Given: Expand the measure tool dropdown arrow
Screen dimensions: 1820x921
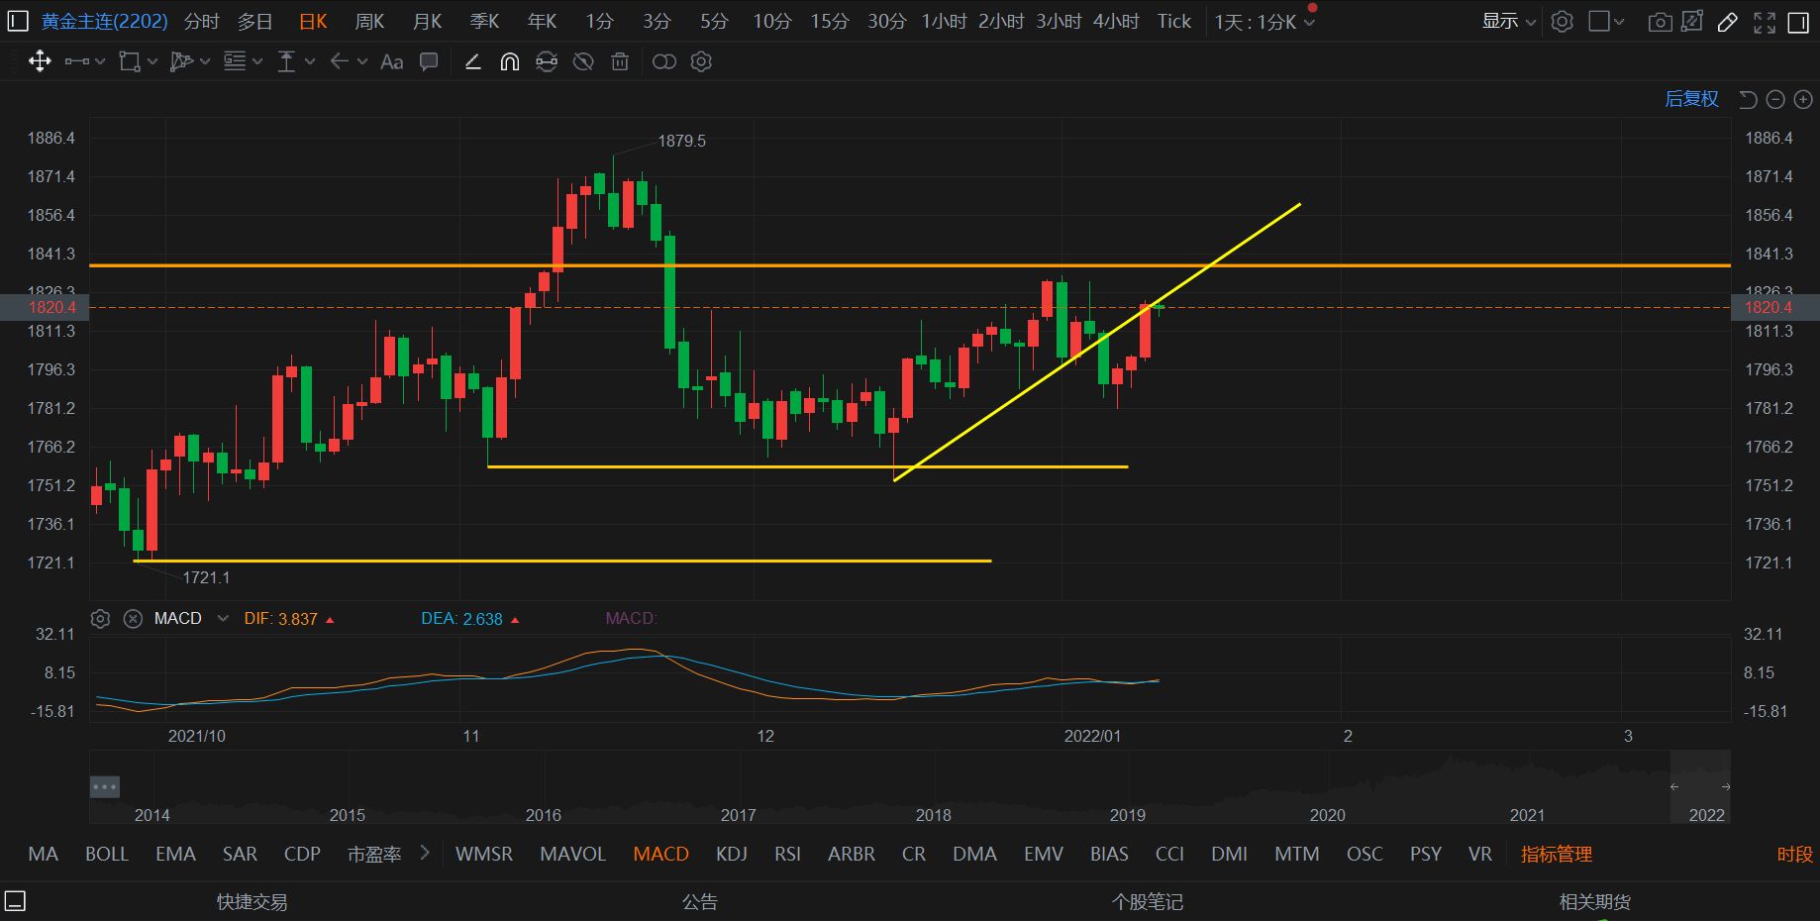Looking at the screenshot, I should pos(310,62).
